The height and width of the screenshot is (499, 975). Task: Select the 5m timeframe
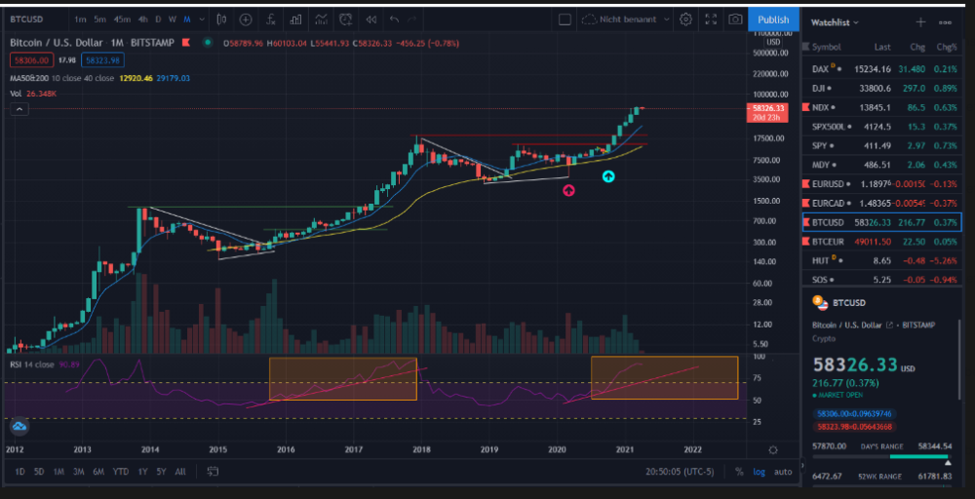tap(99, 19)
